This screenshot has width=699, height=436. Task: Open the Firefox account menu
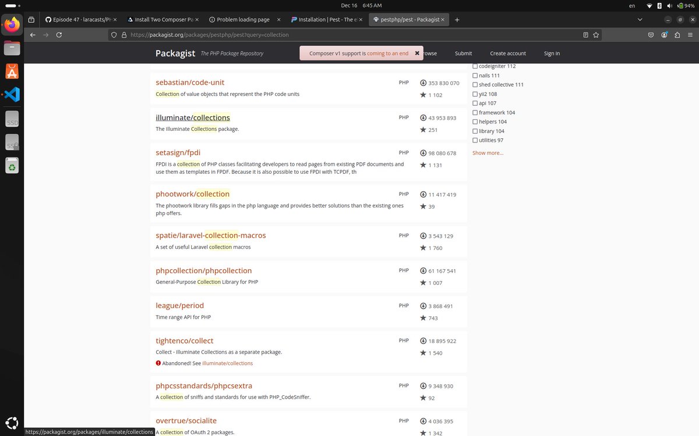[x=664, y=35]
